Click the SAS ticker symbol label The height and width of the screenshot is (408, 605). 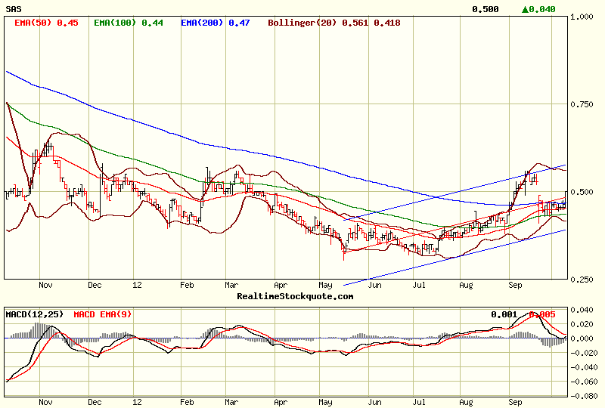tap(13, 9)
